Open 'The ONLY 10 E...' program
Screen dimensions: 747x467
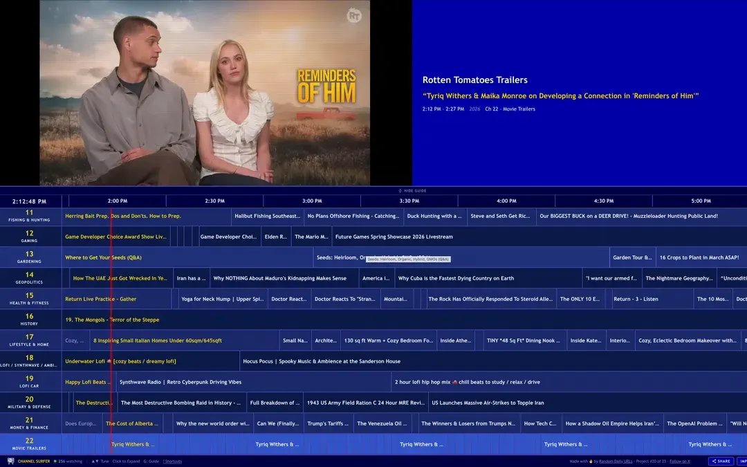(581, 299)
